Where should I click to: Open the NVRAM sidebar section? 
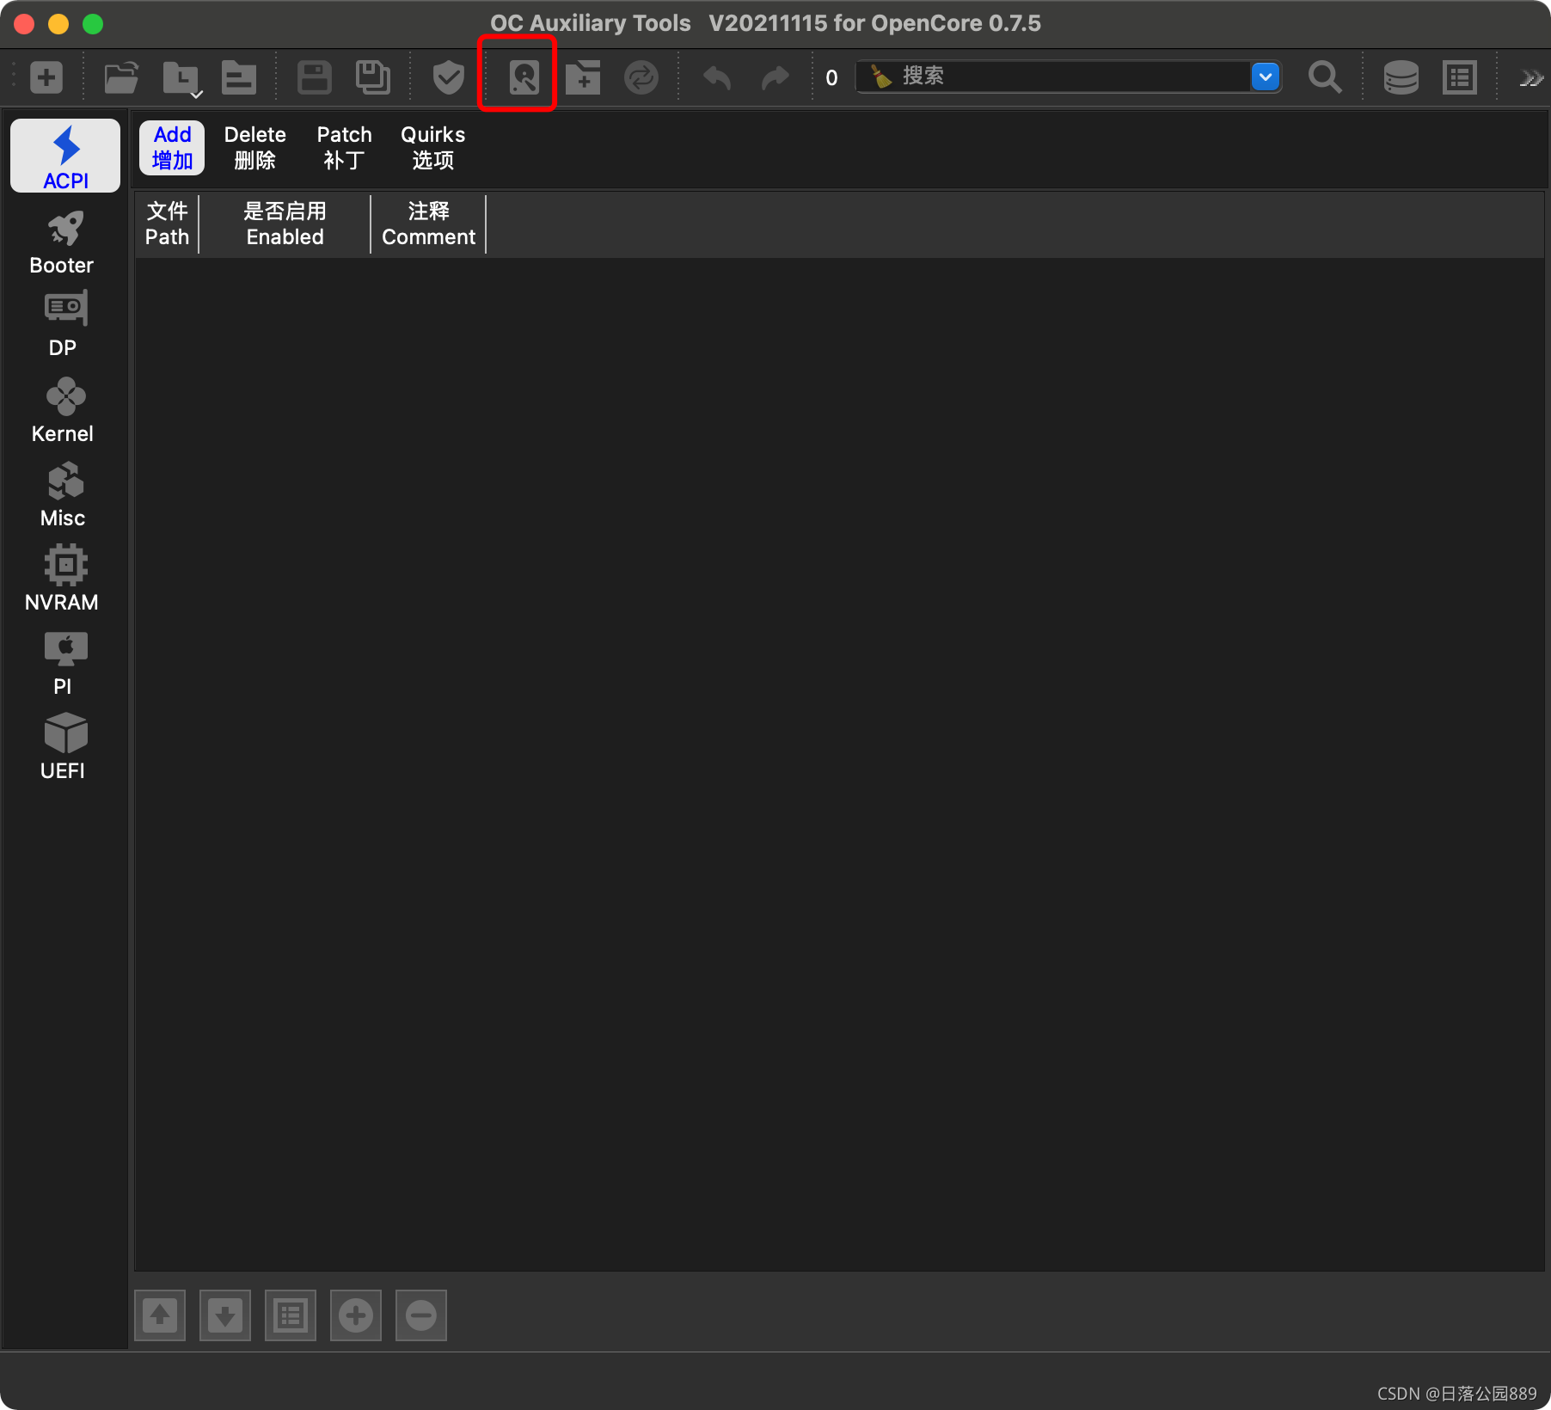pos(62,579)
